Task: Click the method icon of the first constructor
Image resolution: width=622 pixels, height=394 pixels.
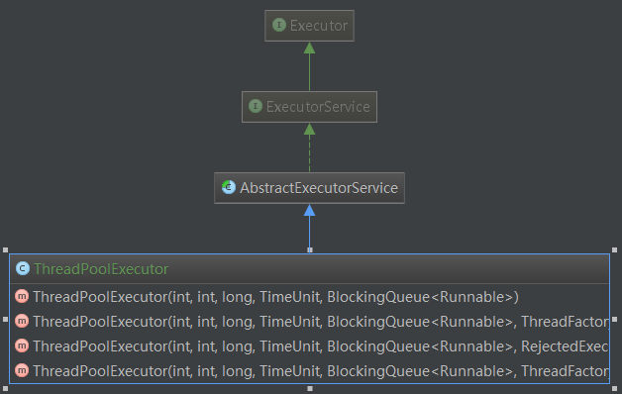Action: pos(22,297)
